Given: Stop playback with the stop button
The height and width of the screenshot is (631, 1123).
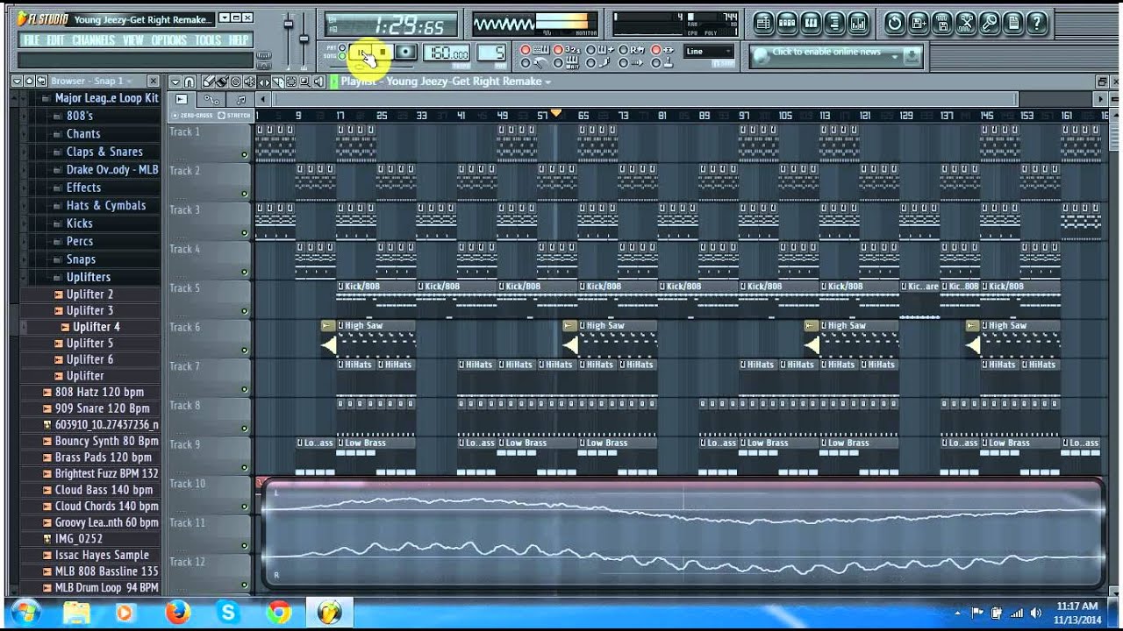Looking at the screenshot, I should [x=383, y=53].
